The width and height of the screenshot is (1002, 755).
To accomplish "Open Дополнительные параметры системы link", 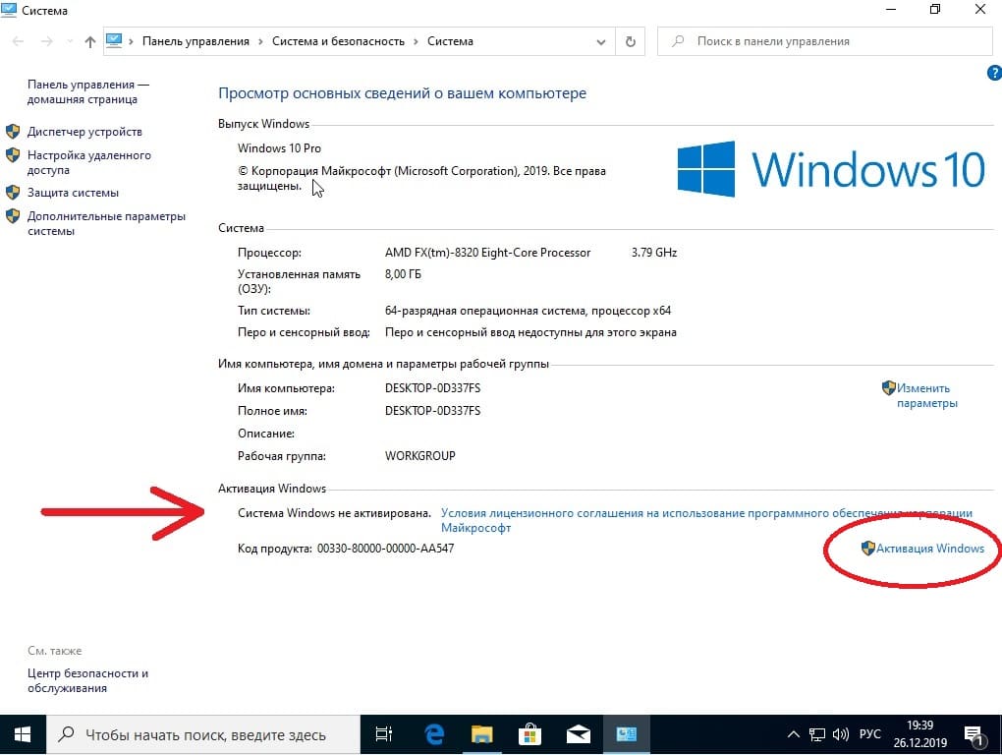I will pos(106,224).
